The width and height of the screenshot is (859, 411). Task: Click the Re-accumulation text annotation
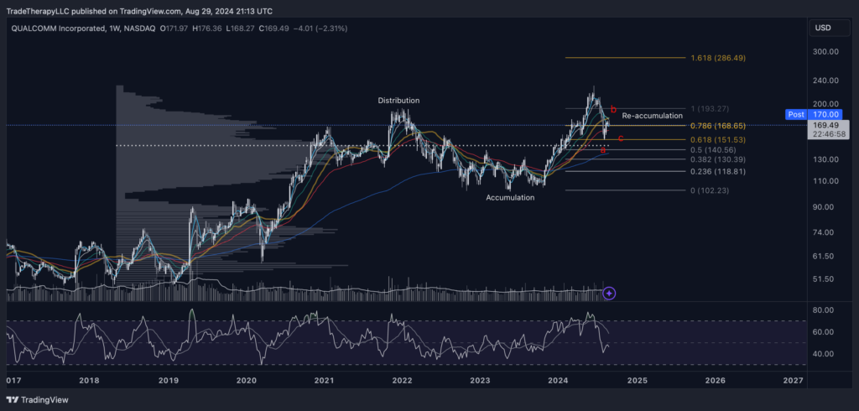(x=653, y=116)
